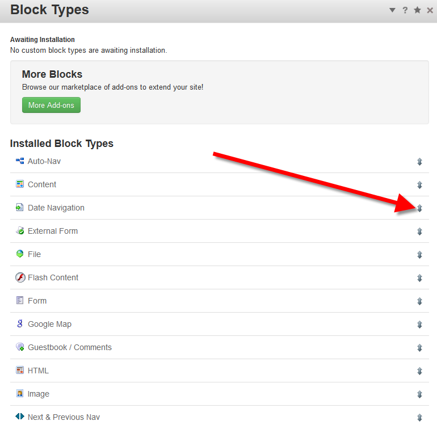Image resolution: width=437 pixels, height=425 pixels.
Task: Click the Next & Previous Nav icon
Action: [x=20, y=417]
